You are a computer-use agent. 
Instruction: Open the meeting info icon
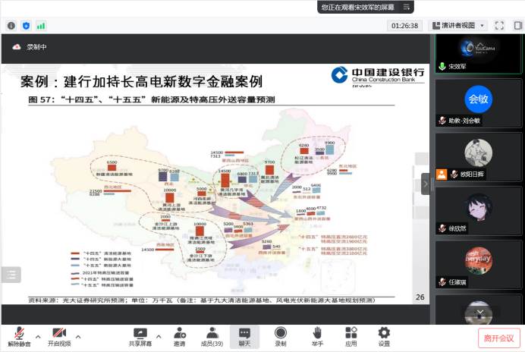[x=11, y=25]
